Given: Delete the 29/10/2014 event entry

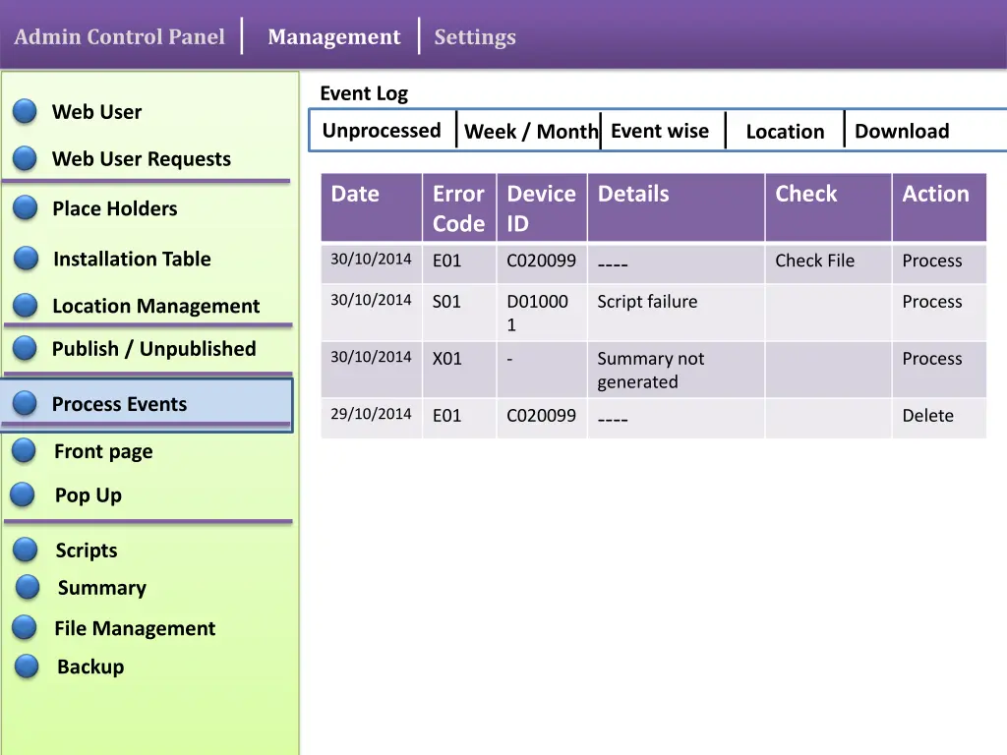Looking at the screenshot, I should (927, 416).
